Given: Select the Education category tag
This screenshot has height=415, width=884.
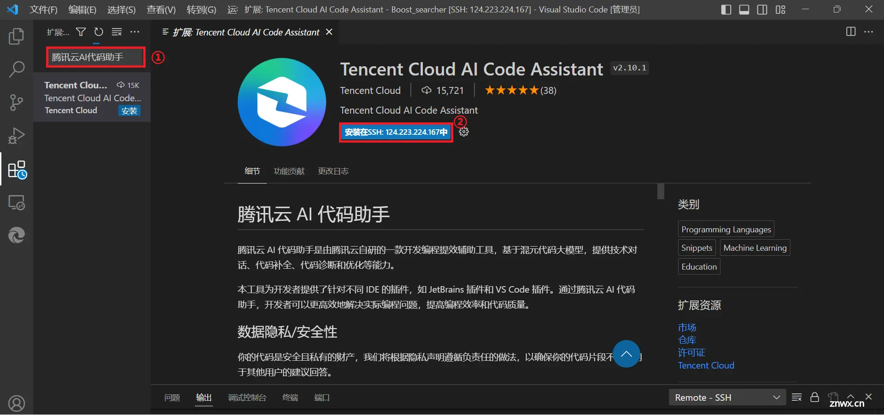Looking at the screenshot, I should (x=699, y=267).
